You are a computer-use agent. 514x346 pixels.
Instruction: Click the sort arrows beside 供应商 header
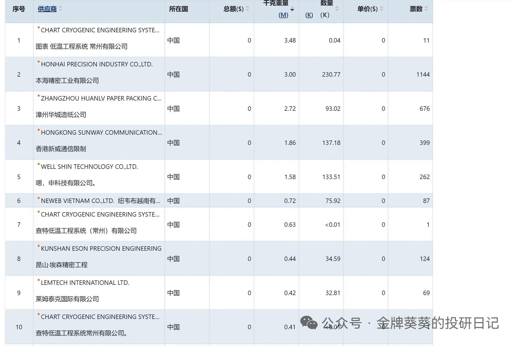click(x=60, y=9)
